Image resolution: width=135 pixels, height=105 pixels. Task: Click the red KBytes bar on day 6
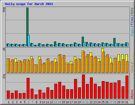[28, 88]
